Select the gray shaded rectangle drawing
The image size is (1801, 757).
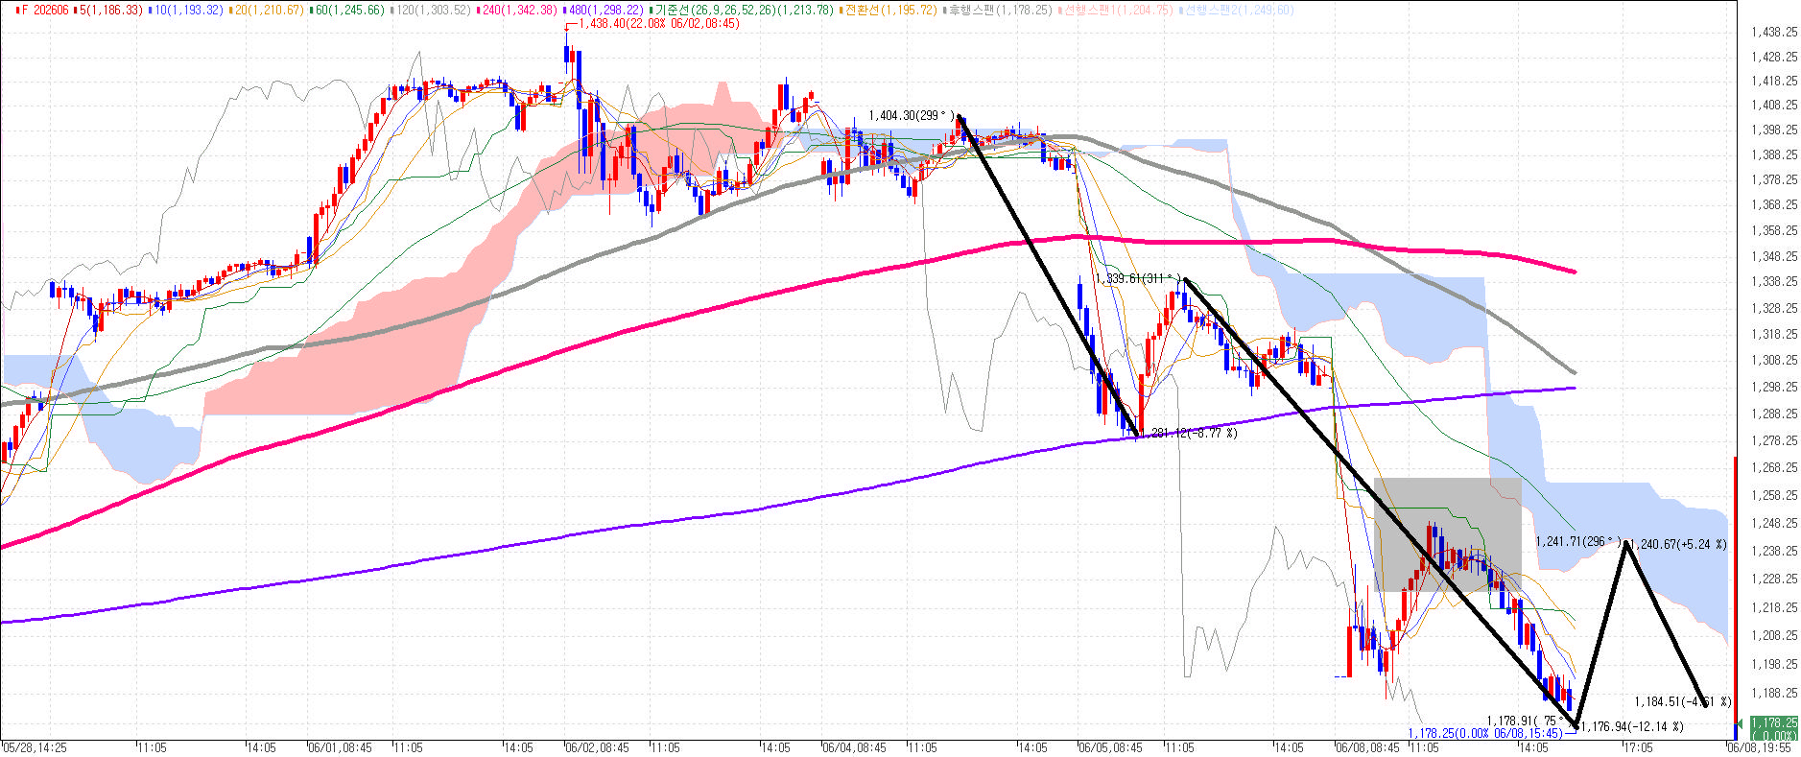point(1447,534)
